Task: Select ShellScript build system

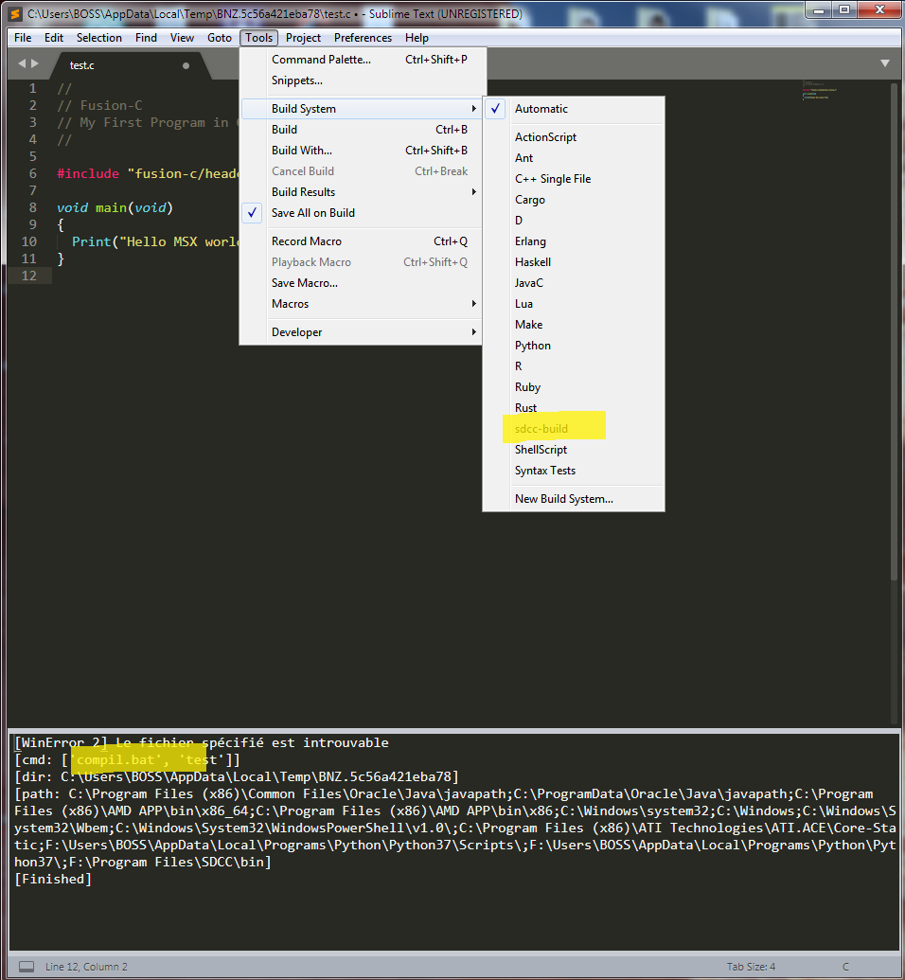Action: pos(574,450)
